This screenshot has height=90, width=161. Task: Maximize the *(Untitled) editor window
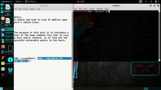68,5
